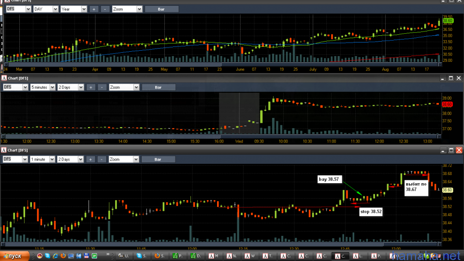464x261 pixels.
Task: Click the Show Desktop quick launch icon
Action: tap(71, 256)
